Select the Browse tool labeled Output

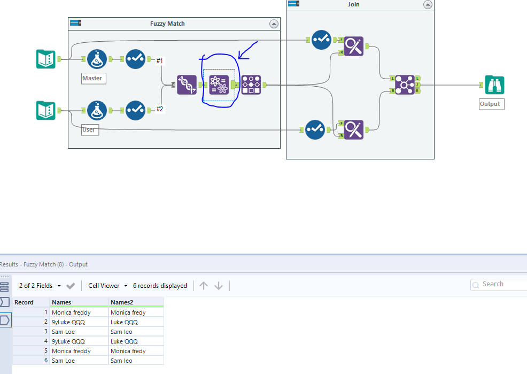494,85
